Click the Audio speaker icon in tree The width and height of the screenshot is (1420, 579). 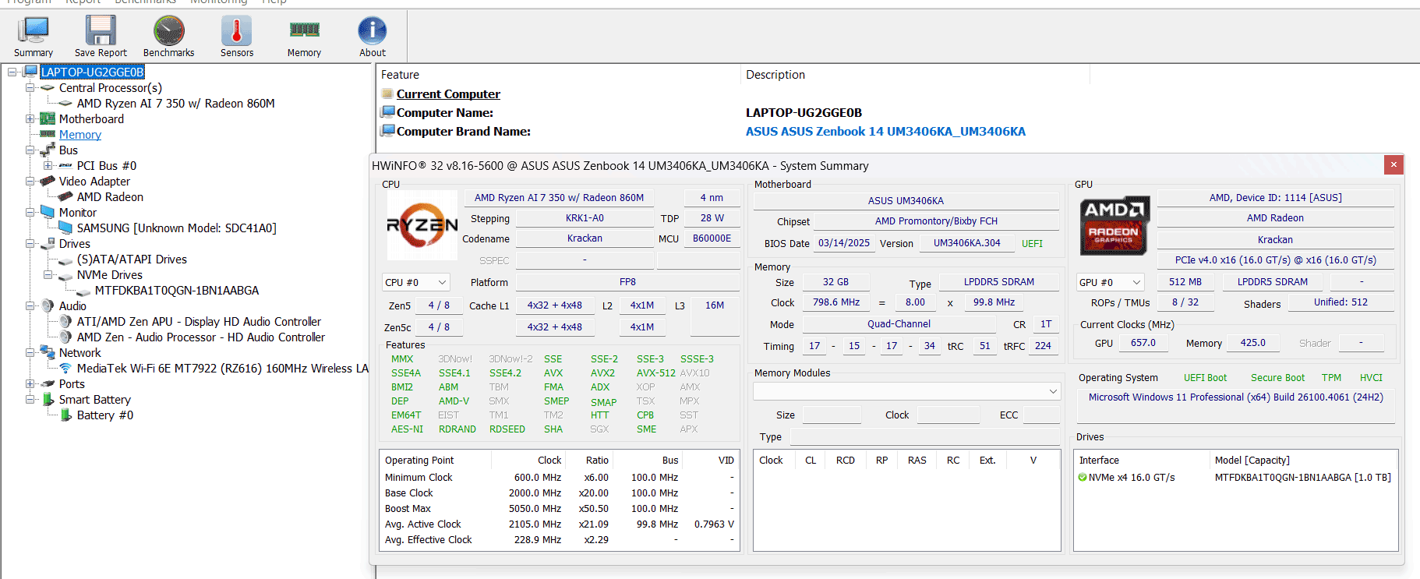click(x=48, y=305)
